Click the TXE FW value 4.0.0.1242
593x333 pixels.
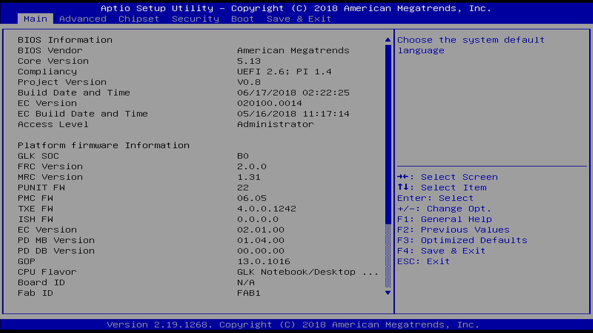(x=267, y=209)
